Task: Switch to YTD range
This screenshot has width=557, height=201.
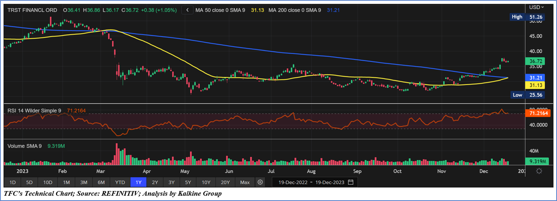Action: 120,182
